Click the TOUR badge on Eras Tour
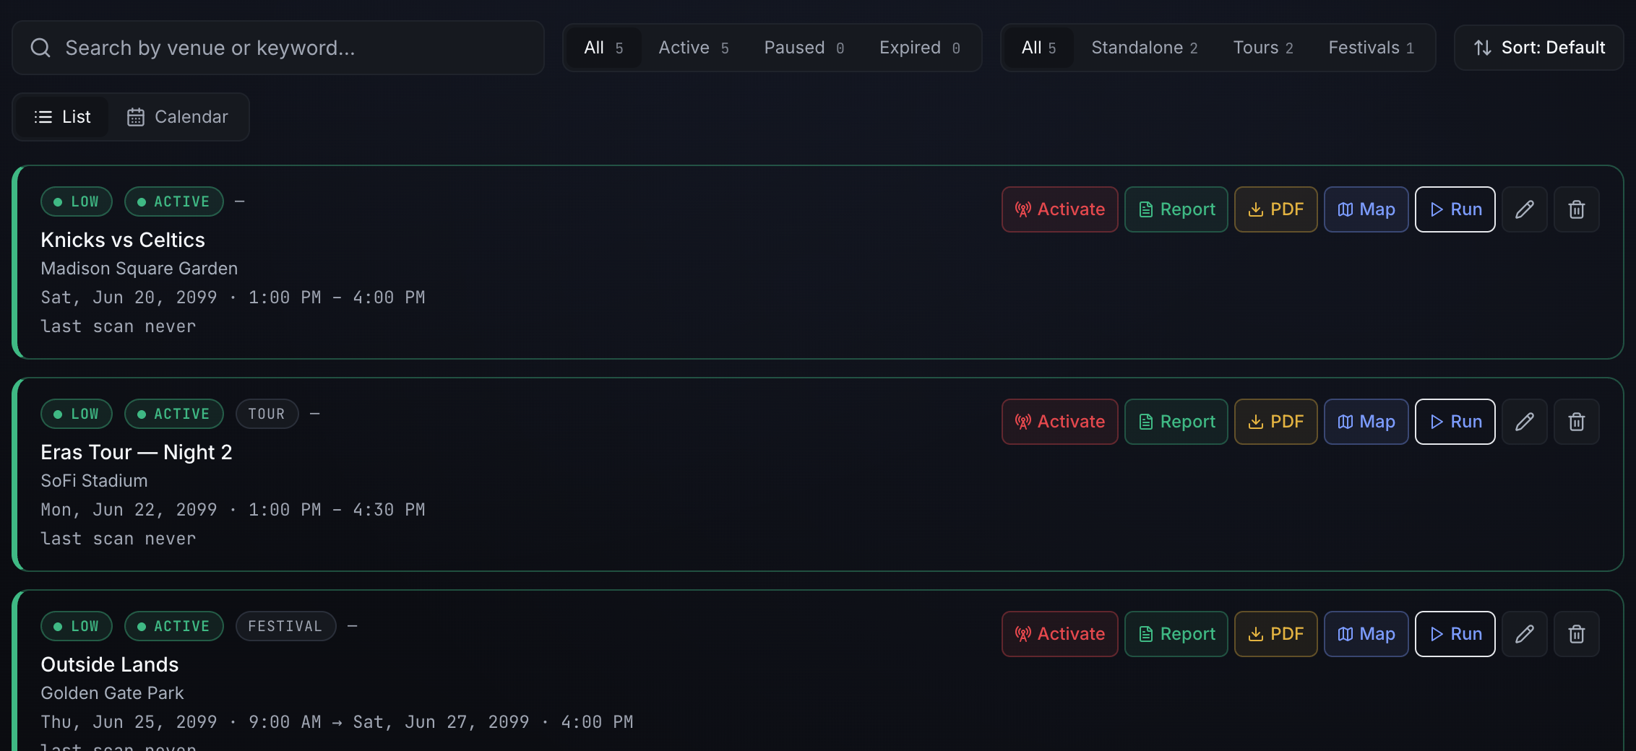The width and height of the screenshot is (1636, 751). click(x=267, y=414)
